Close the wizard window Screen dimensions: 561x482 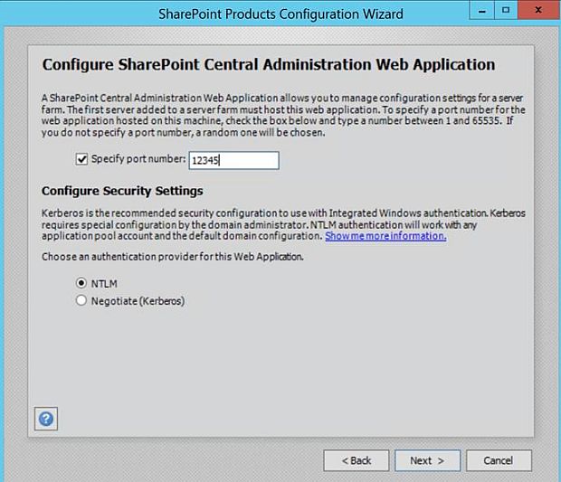538,10
